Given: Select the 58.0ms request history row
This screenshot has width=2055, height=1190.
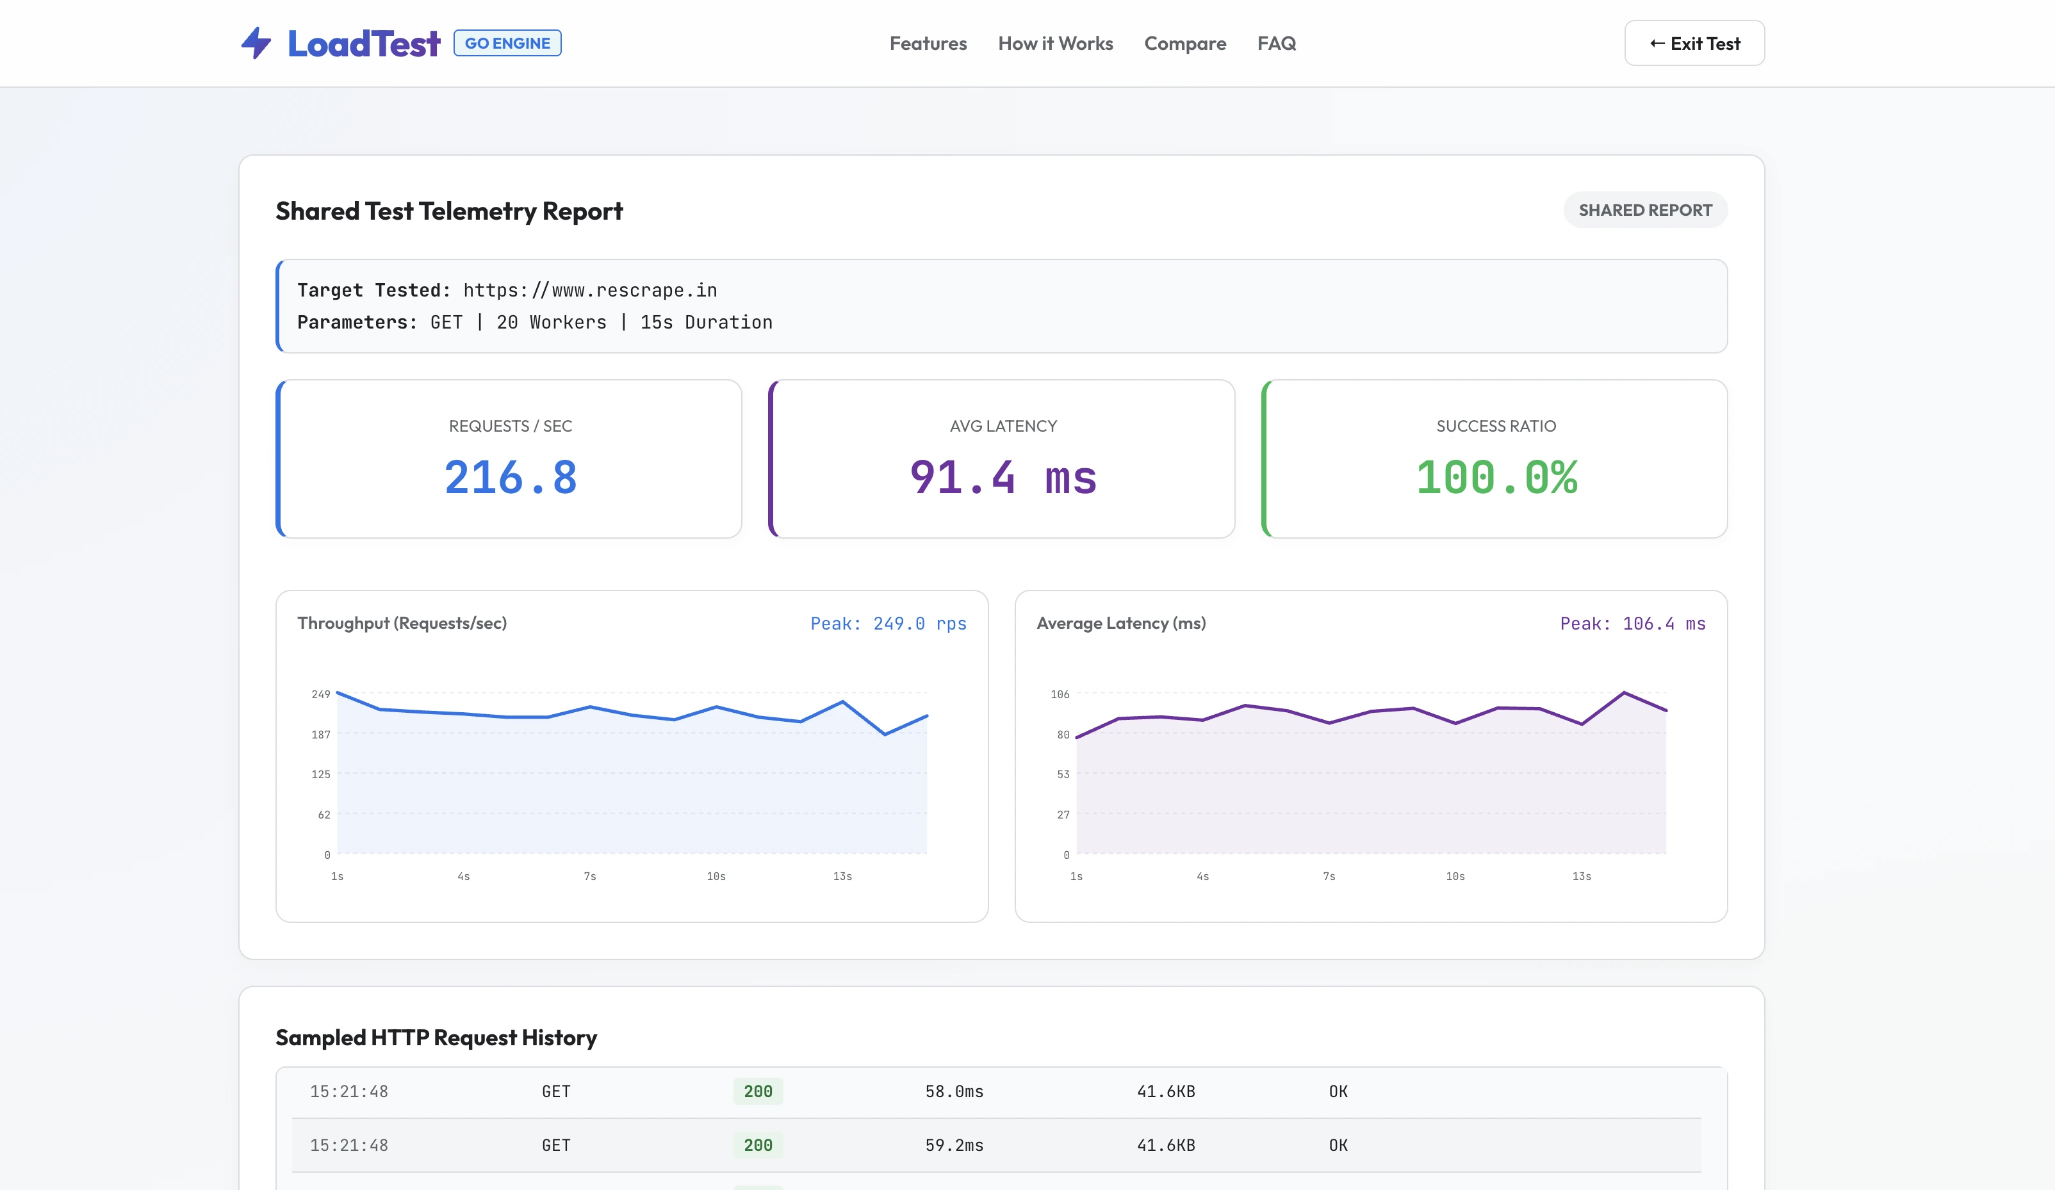Looking at the screenshot, I should point(997,1091).
